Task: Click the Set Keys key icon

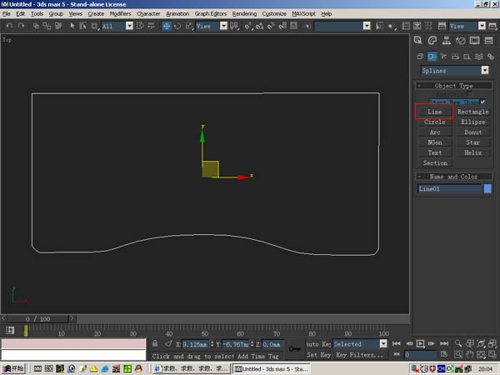Action: (294, 349)
